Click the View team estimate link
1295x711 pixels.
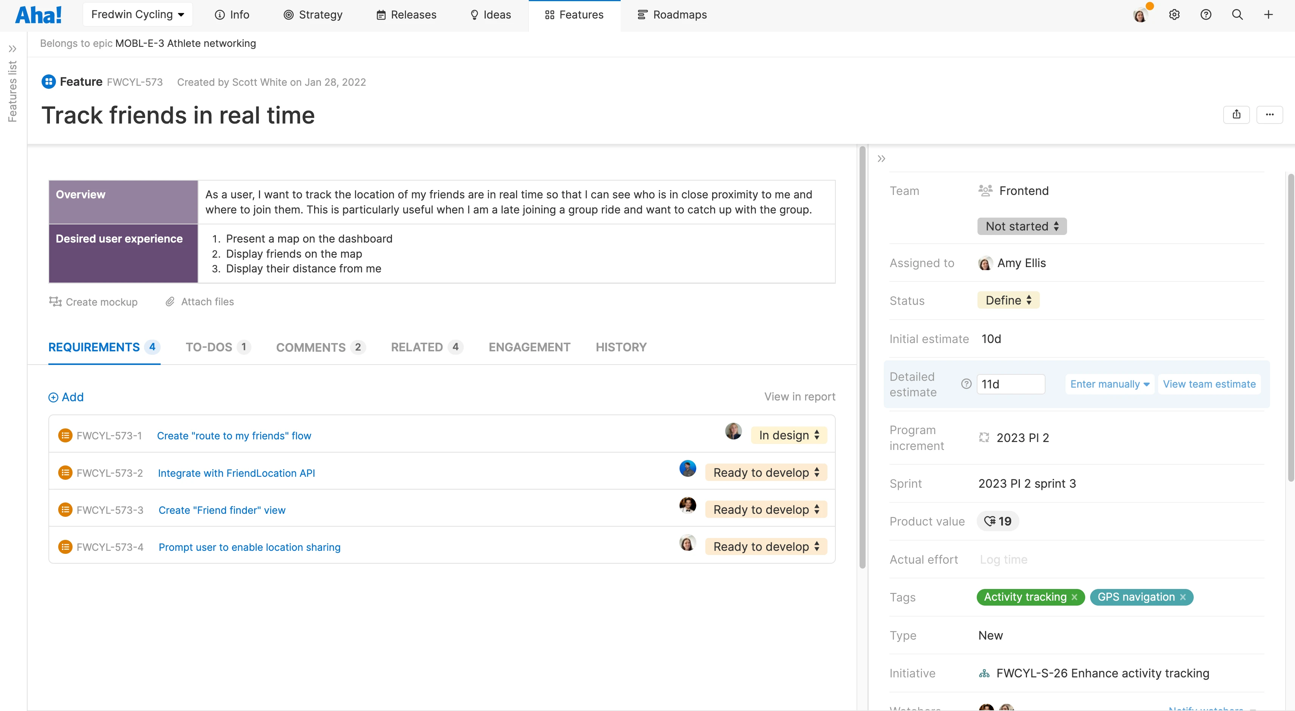pyautogui.click(x=1209, y=384)
